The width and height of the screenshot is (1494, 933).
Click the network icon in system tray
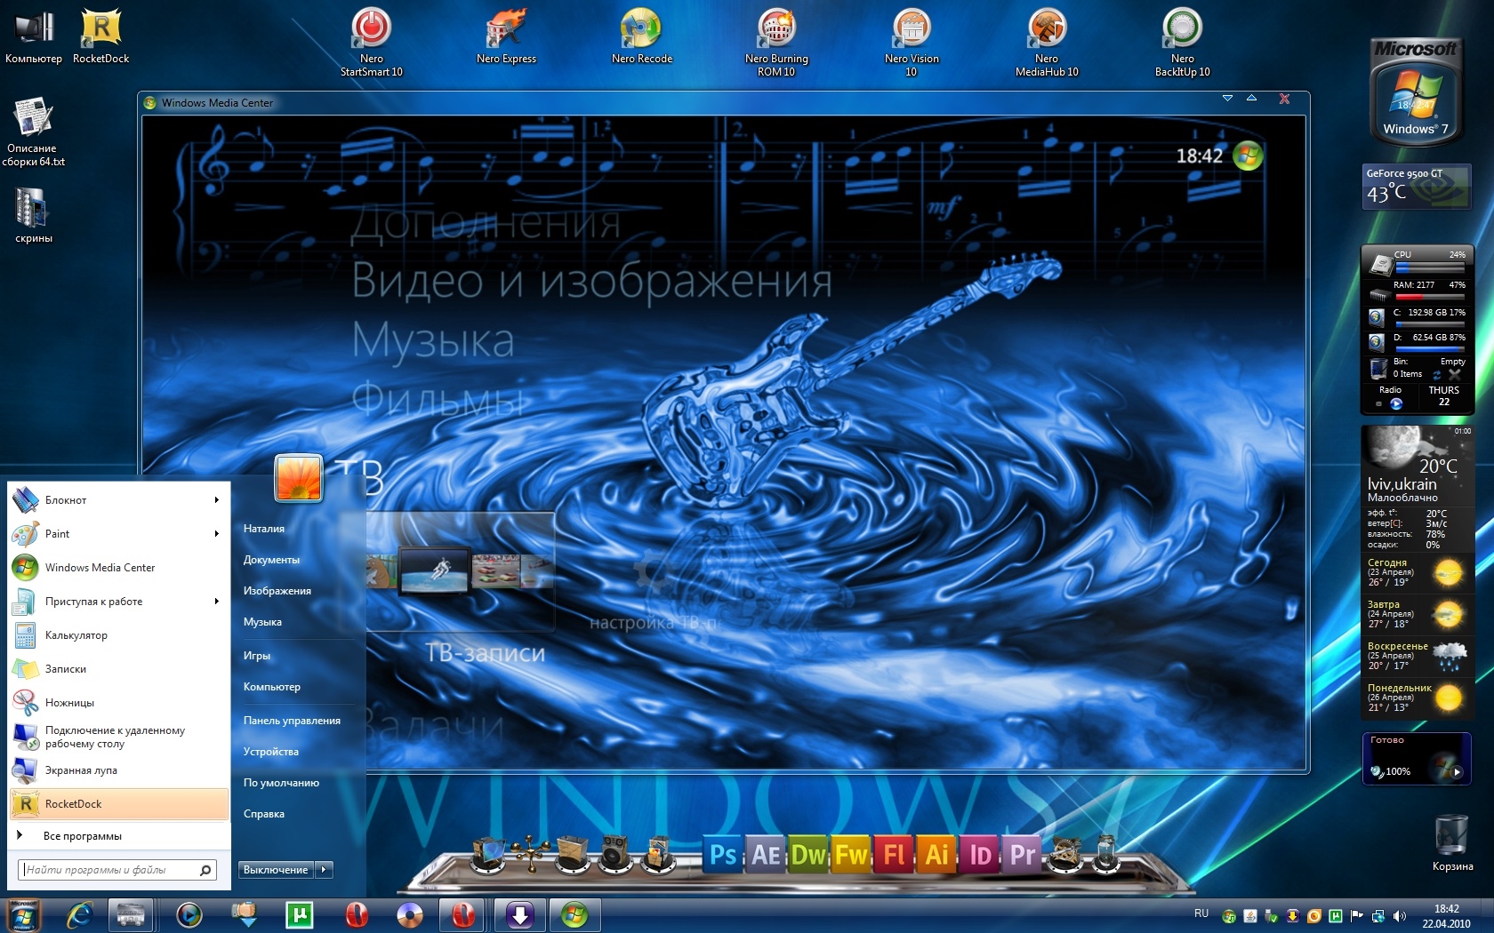coord(1378,916)
